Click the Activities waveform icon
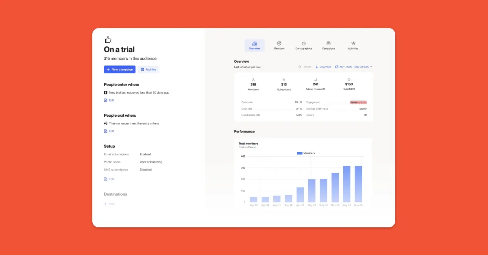Image resolution: width=488 pixels, height=255 pixels. (x=353, y=43)
